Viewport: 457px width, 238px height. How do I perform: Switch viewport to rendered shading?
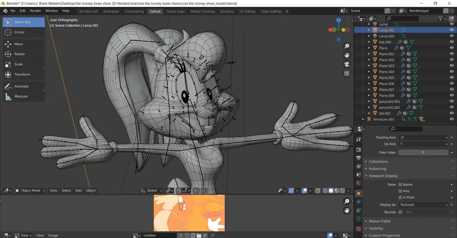click(x=342, y=190)
